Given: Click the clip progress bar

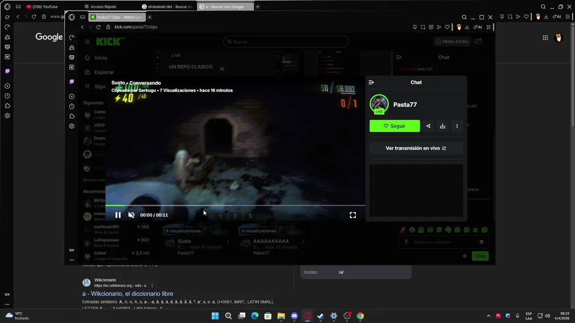Looking at the screenshot, I should (235, 205).
